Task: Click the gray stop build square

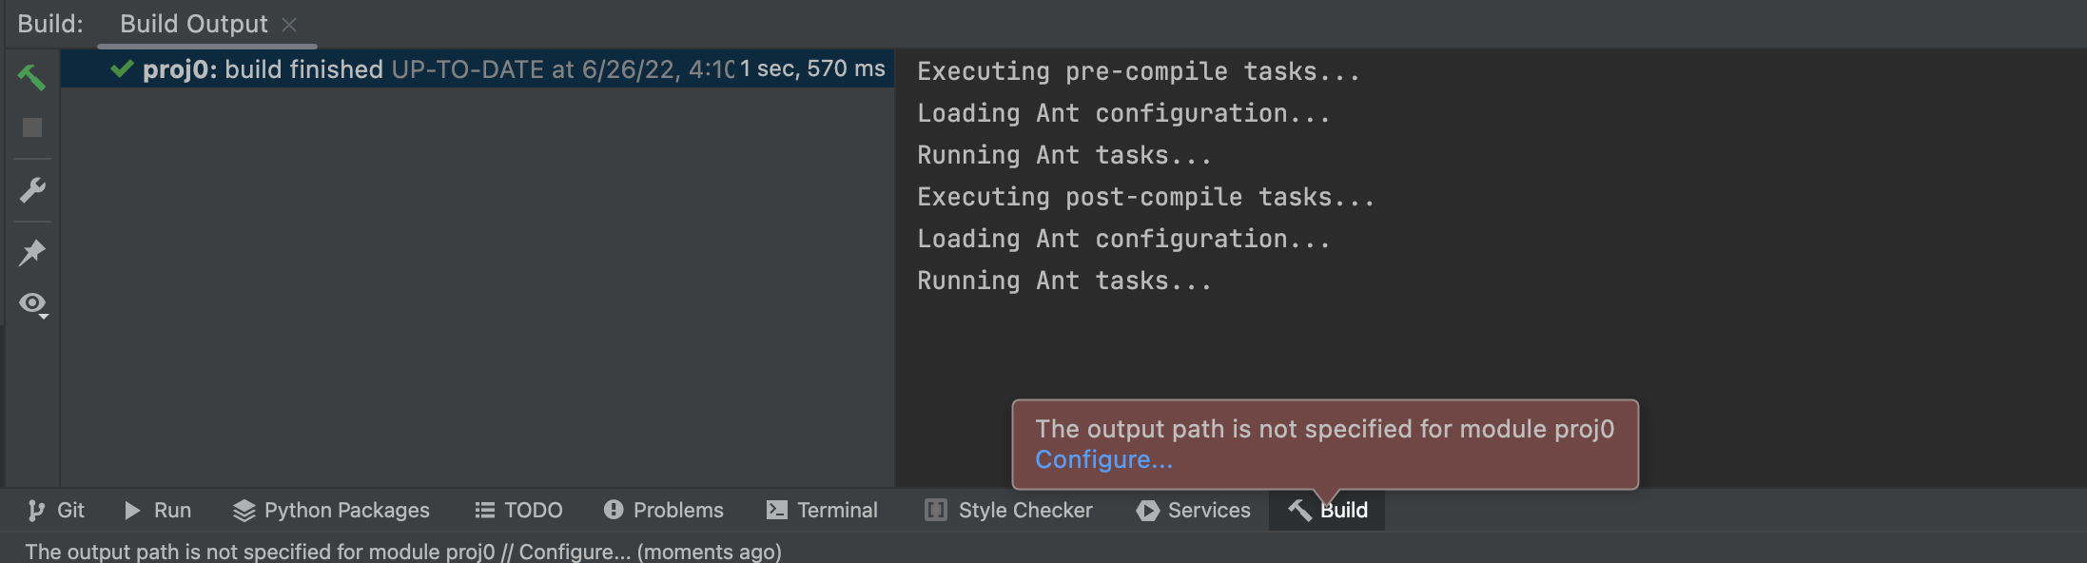Action: point(31,127)
